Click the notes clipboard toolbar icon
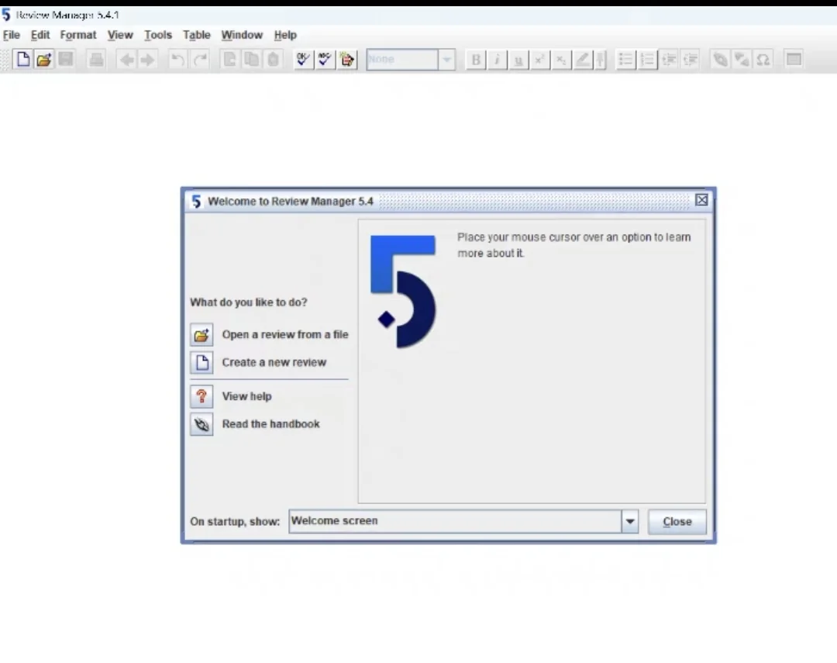Screen dimensions: 837x663 click(346, 59)
